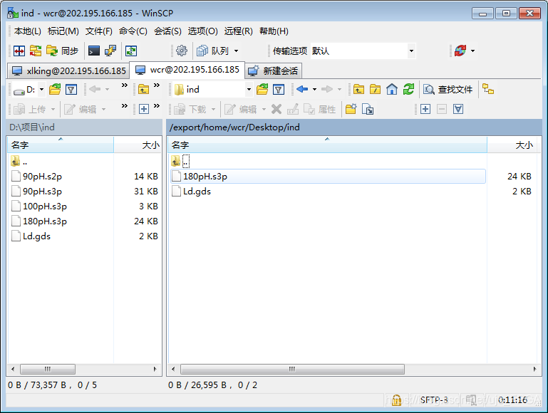Refresh the remote directory listing
This screenshot has width=548, height=413.
pyautogui.click(x=408, y=89)
